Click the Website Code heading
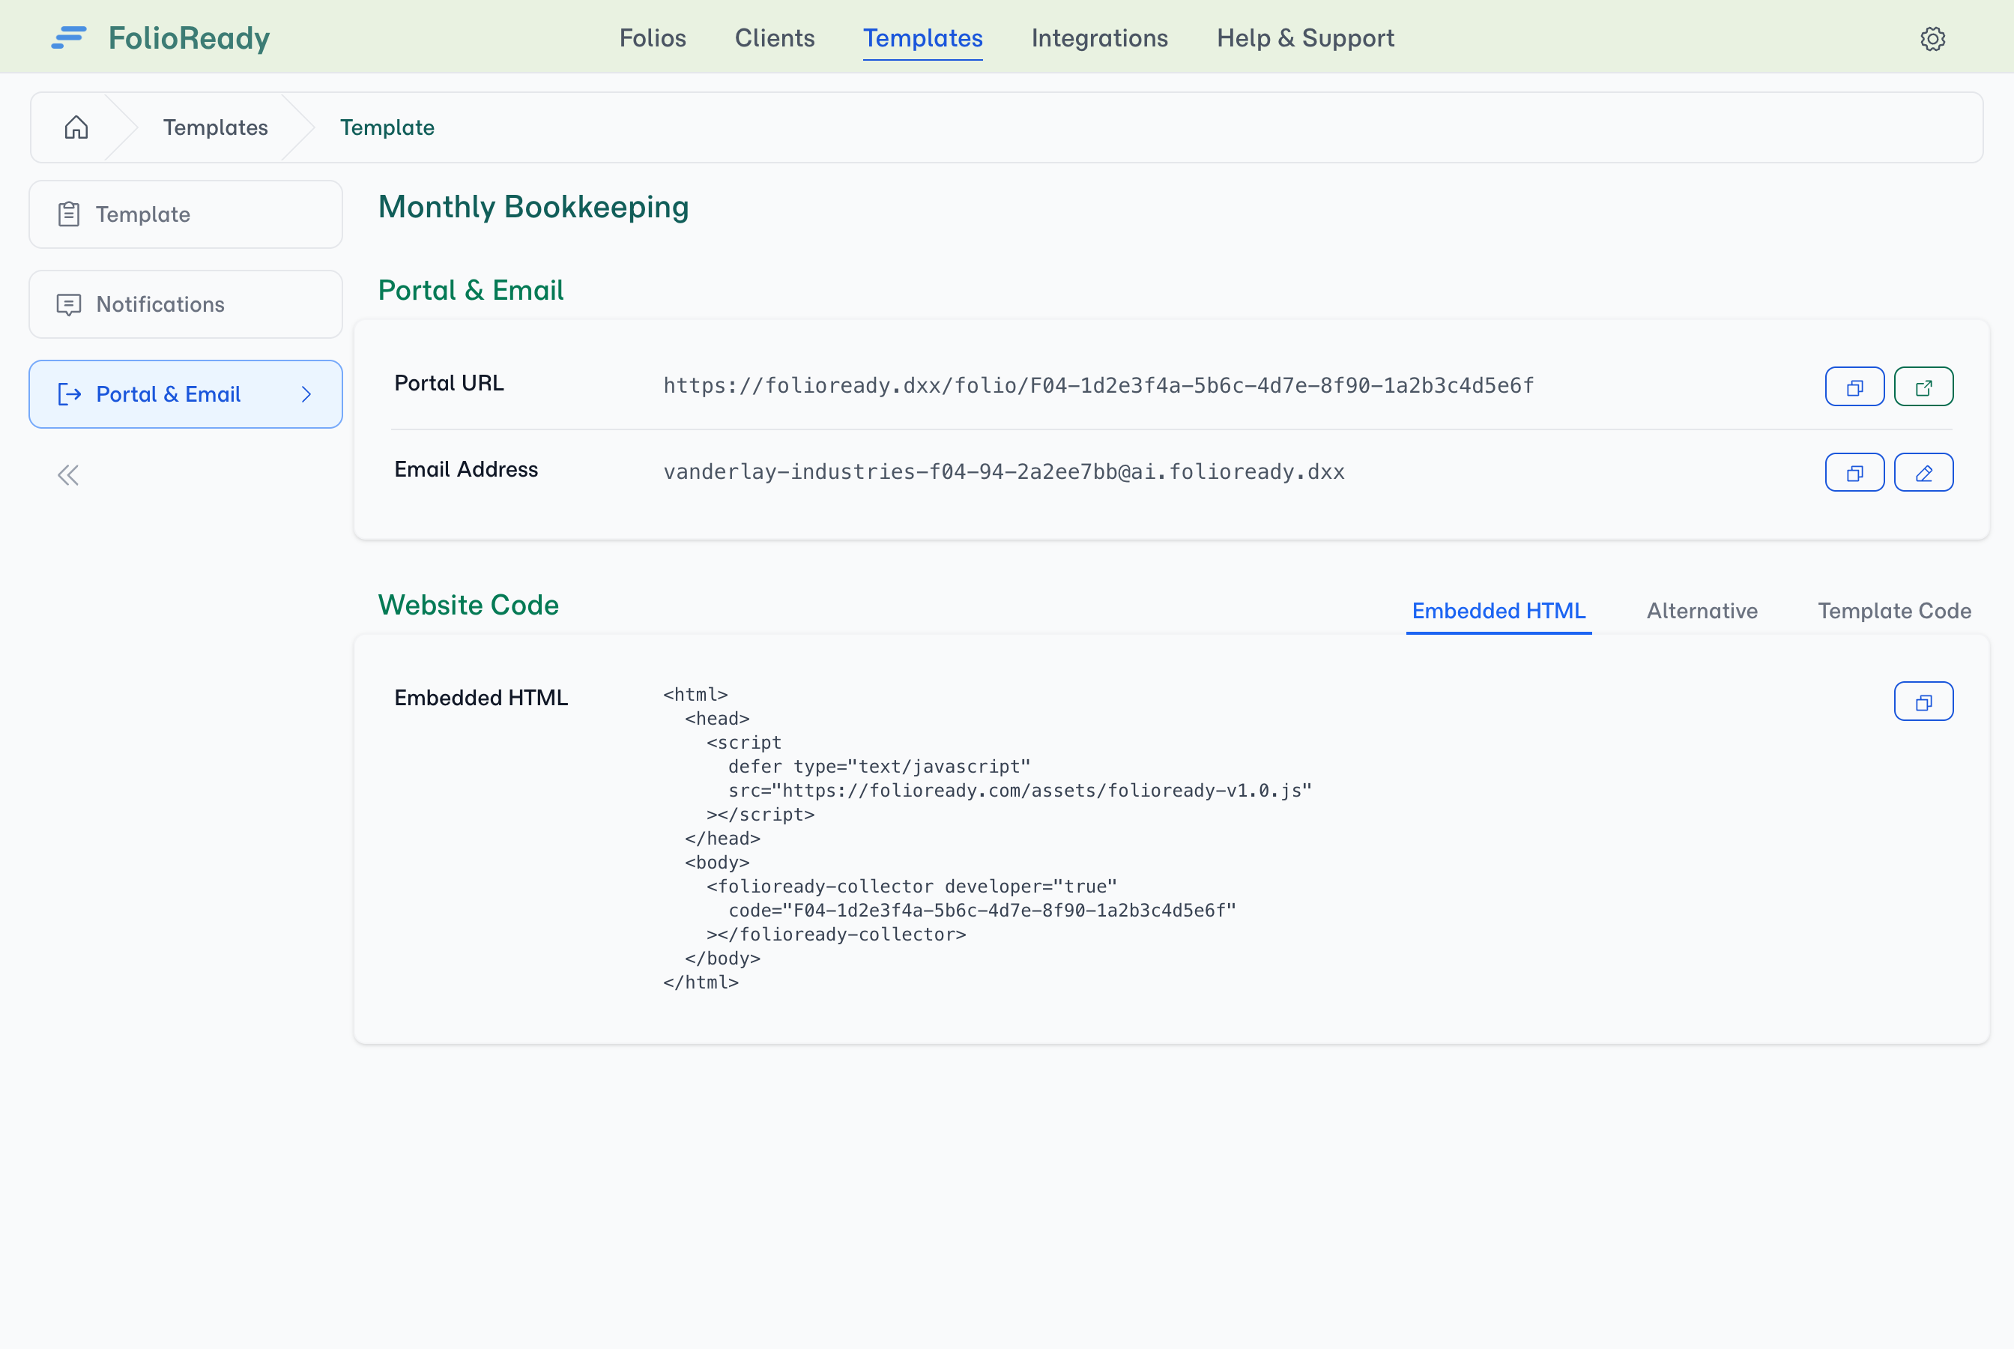 [469, 605]
